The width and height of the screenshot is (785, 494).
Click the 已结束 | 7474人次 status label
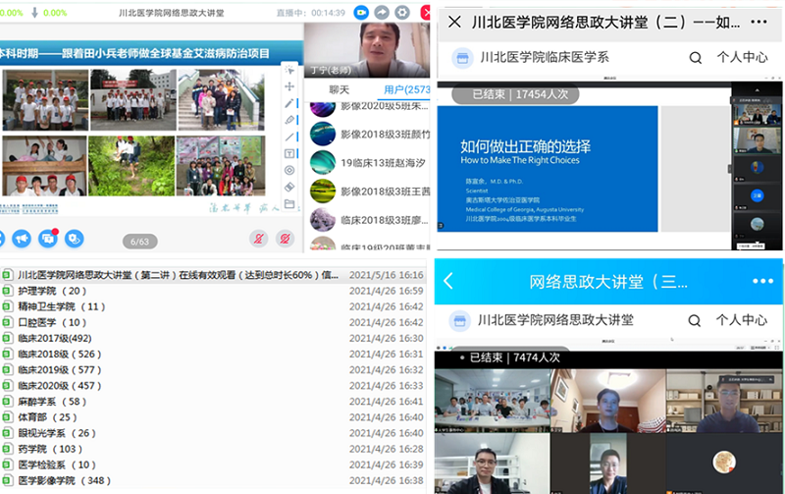(x=514, y=357)
